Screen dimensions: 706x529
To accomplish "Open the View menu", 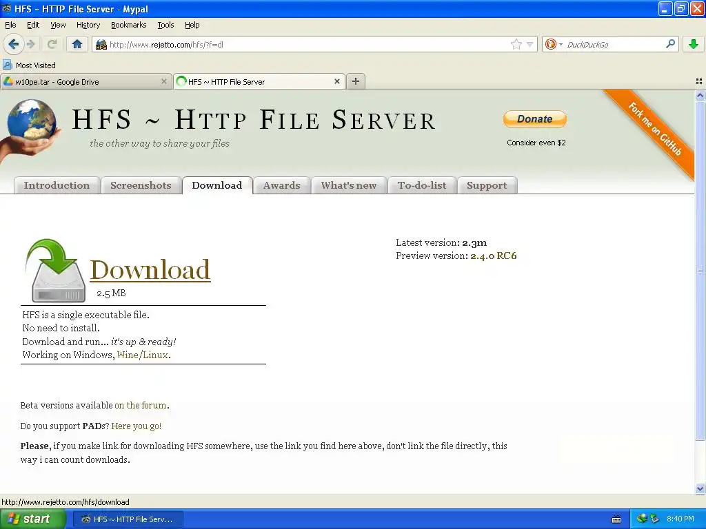I will [x=58, y=25].
